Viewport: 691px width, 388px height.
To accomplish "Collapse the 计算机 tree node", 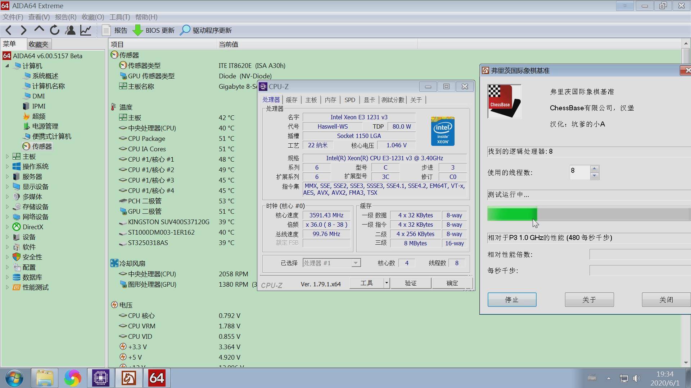I will coord(7,66).
